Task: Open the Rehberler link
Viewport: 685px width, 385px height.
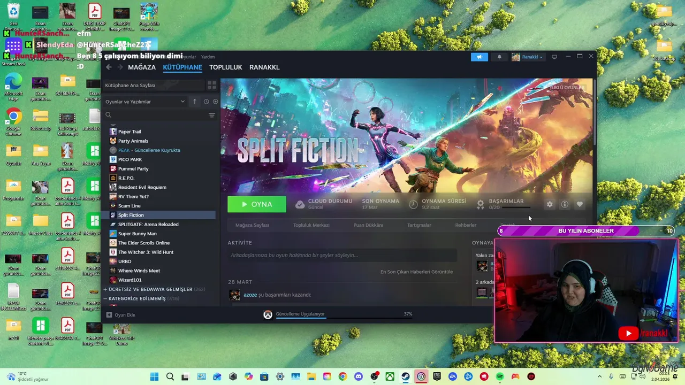Action: [466, 225]
